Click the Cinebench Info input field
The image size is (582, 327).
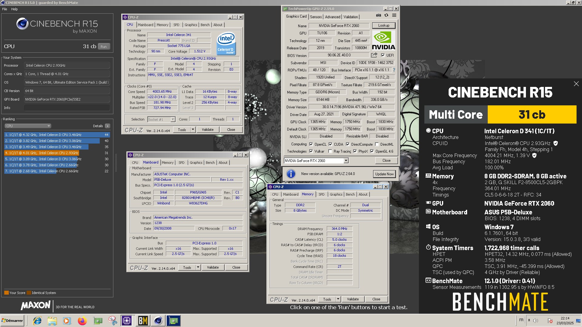tap(67, 108)
